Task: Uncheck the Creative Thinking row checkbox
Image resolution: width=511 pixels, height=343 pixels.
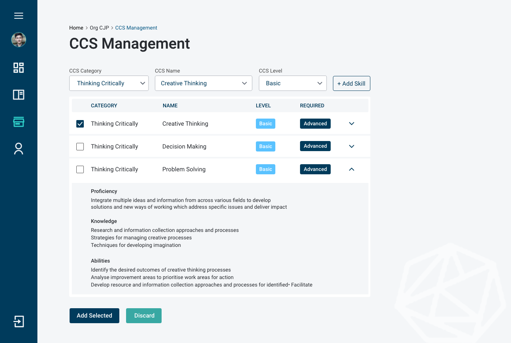Action: pos(80,124)
